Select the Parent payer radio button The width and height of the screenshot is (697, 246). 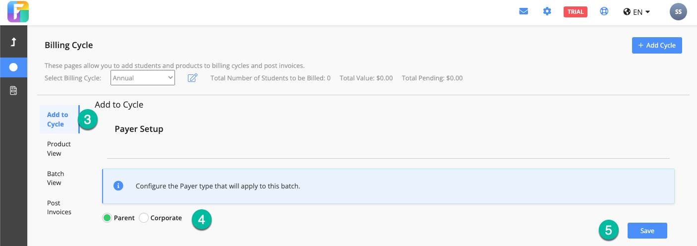coord(107,218)
